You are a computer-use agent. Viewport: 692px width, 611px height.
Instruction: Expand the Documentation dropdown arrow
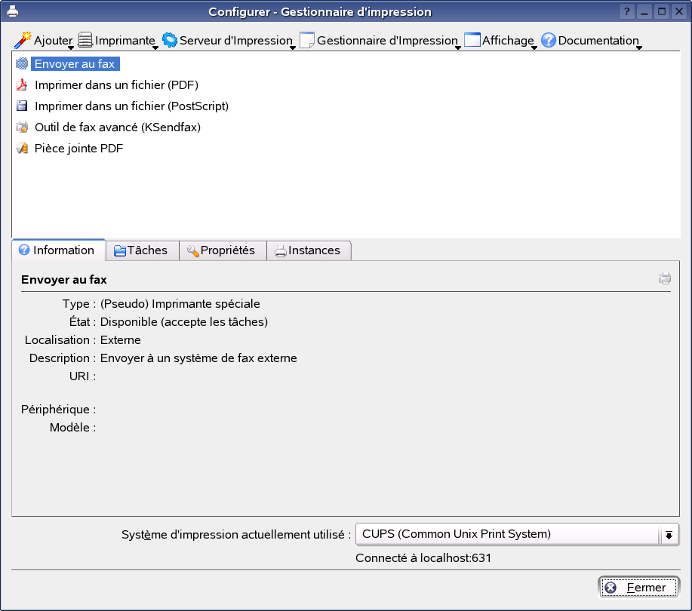(639, 48)
